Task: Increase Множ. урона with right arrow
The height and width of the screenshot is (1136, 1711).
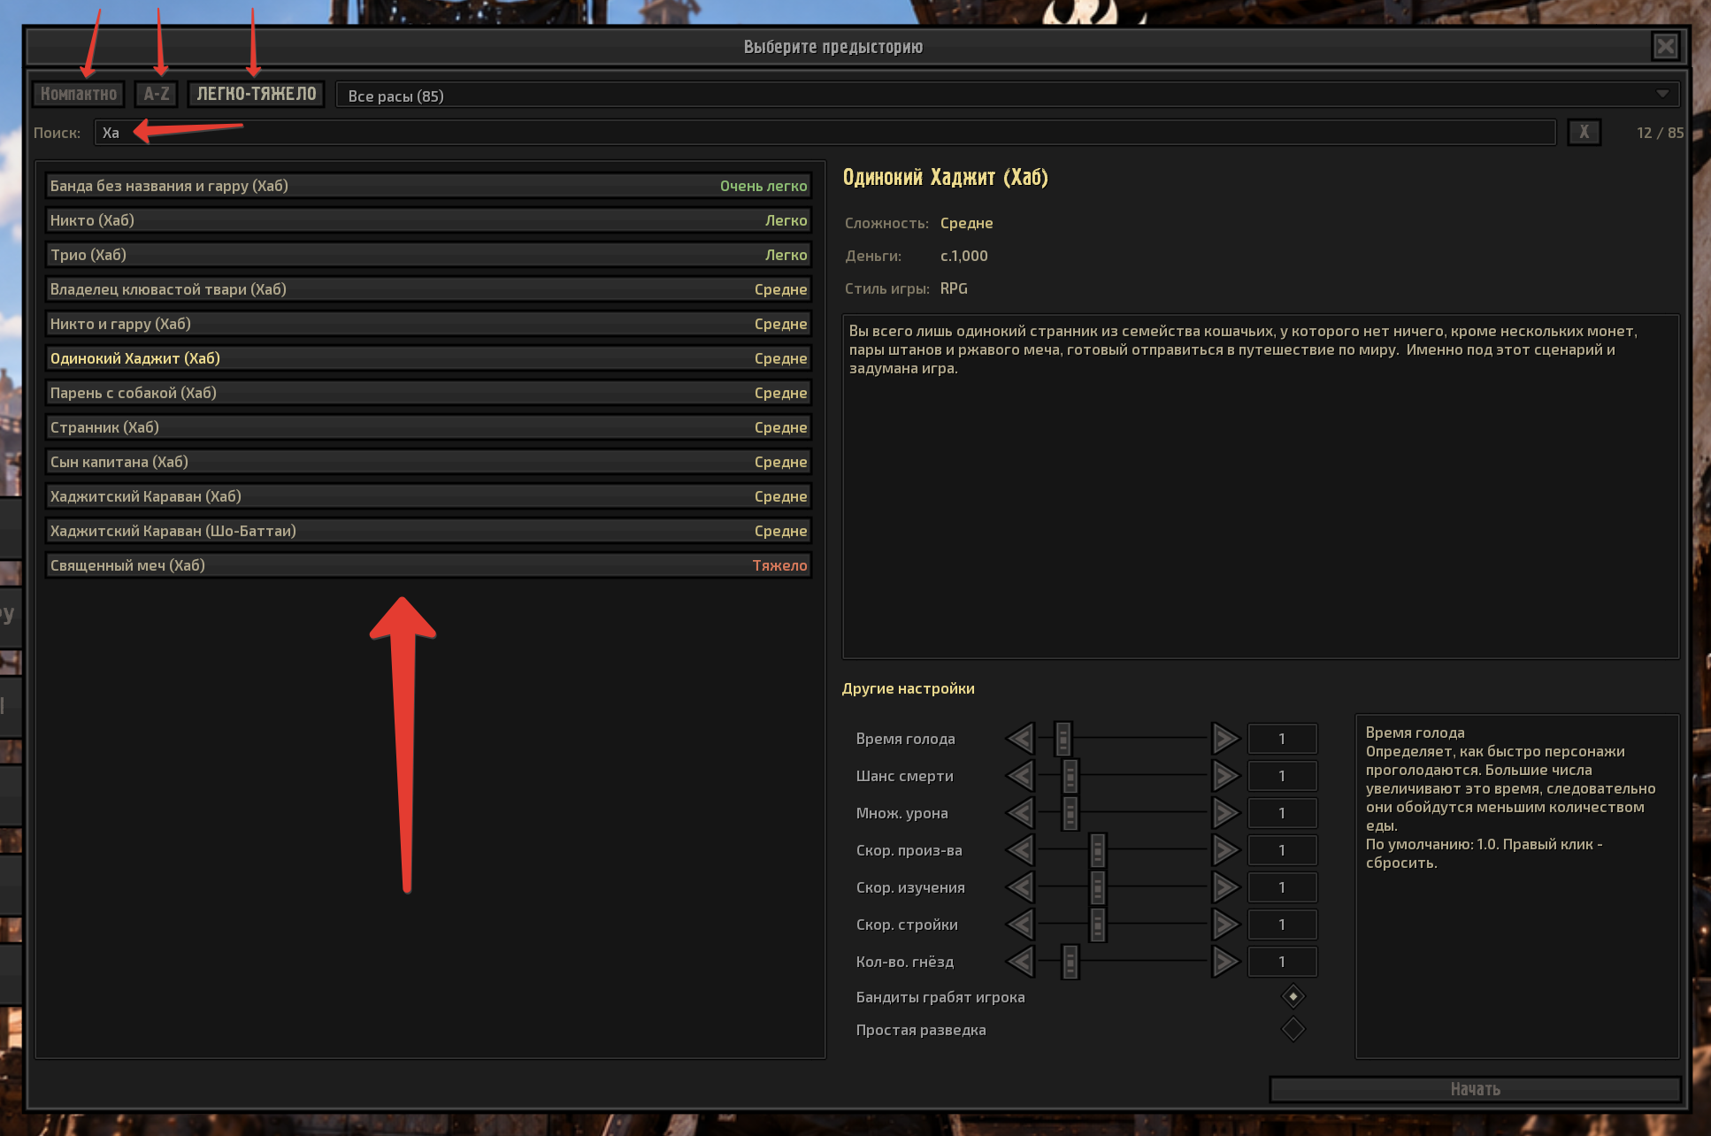Action: pos(1225,813)
